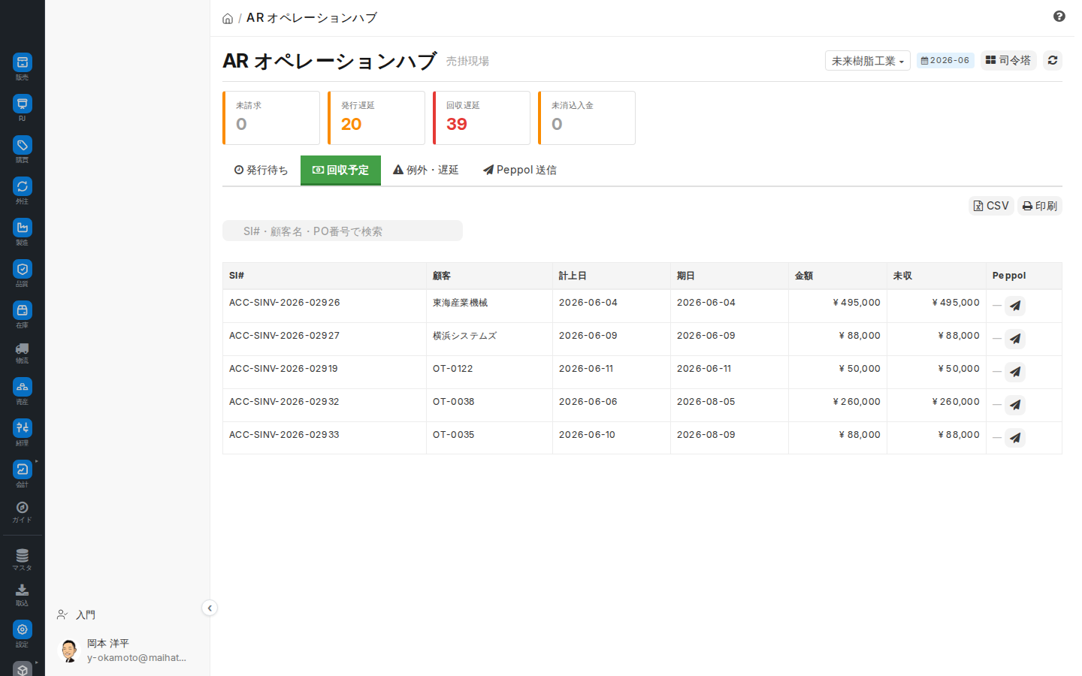Open the 購買 purchasing module icon
This screenshot has height=676, width=1082.
[x=23, y=145]
